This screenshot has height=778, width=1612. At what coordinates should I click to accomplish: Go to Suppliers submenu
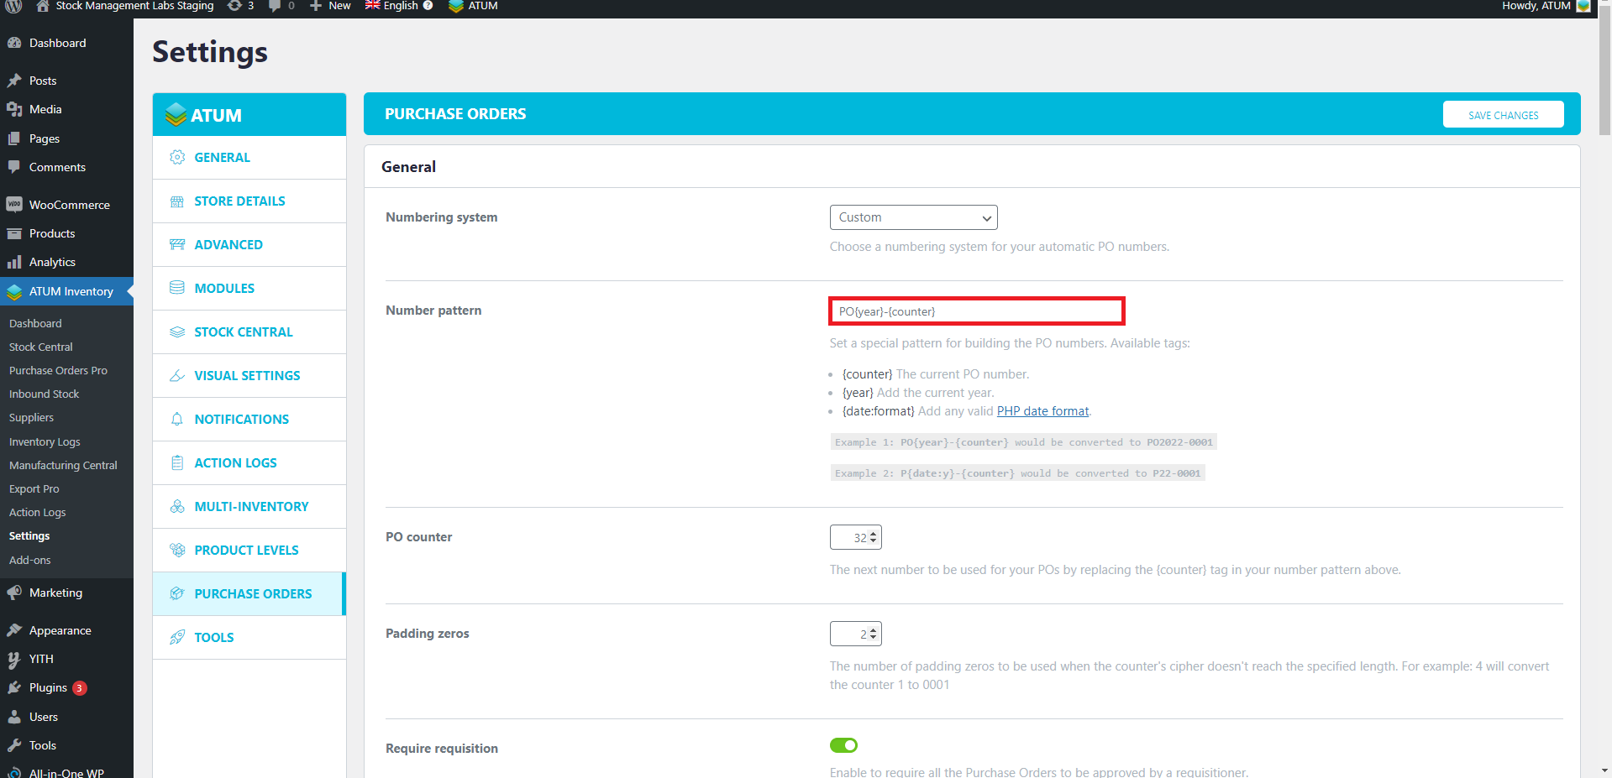pyautogui.click(x=31, y=417)
